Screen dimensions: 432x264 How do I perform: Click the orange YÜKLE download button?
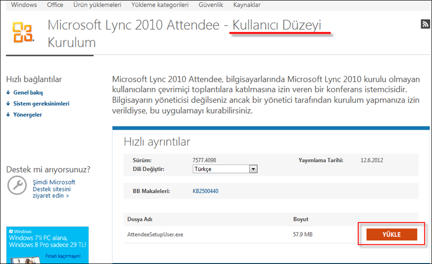[x=392, y=234]
